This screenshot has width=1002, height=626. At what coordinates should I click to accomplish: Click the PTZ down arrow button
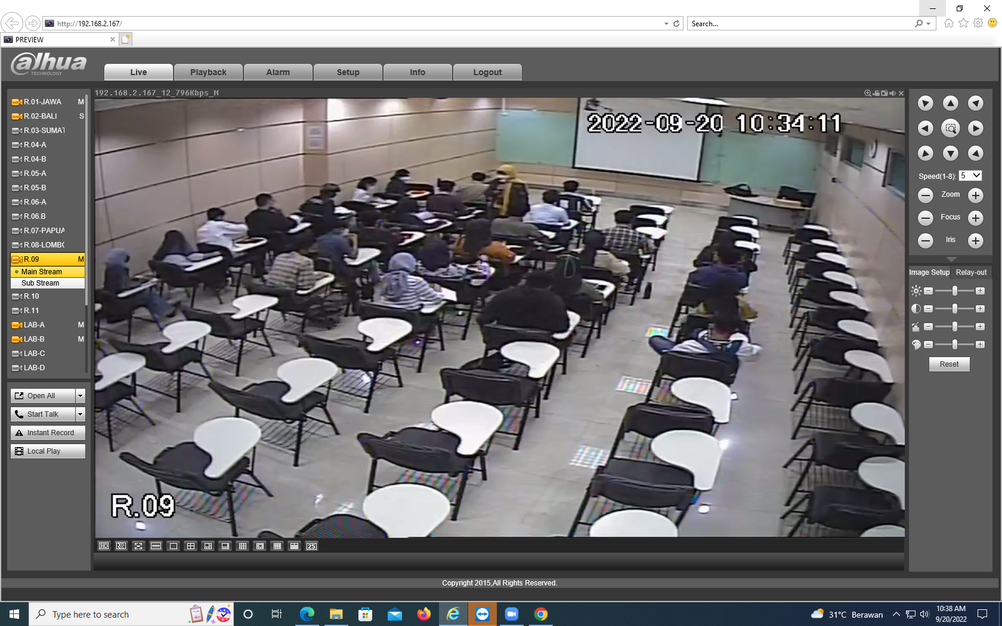(950, 153)
